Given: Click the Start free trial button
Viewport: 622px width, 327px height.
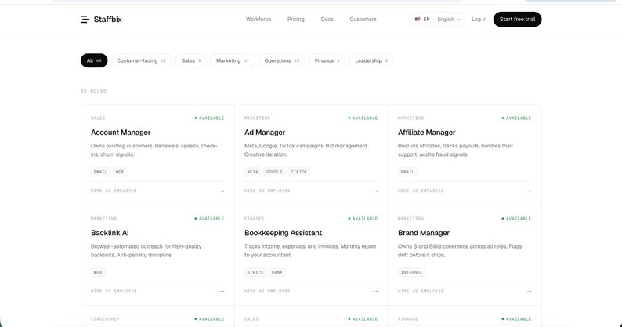Looking at the screenshot, I should (x=517, y=19).
